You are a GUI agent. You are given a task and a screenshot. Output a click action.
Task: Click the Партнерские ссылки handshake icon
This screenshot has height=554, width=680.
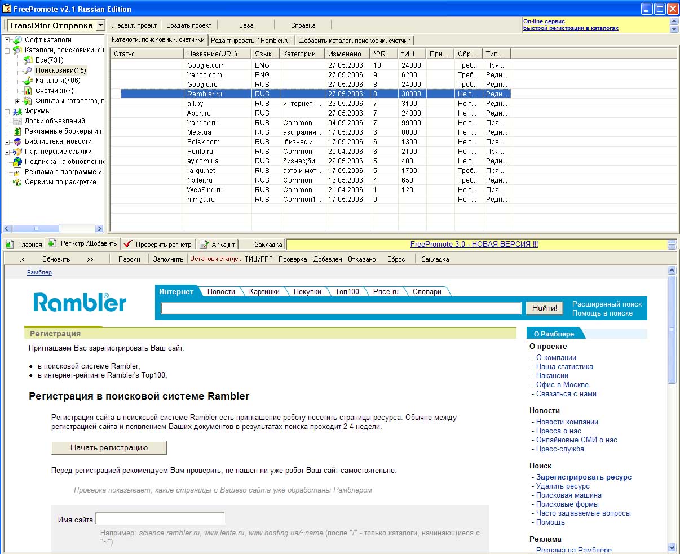point(17,152)
